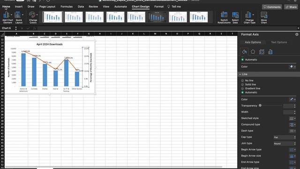Select Axis Options bar chart icon

pos(270,52)
